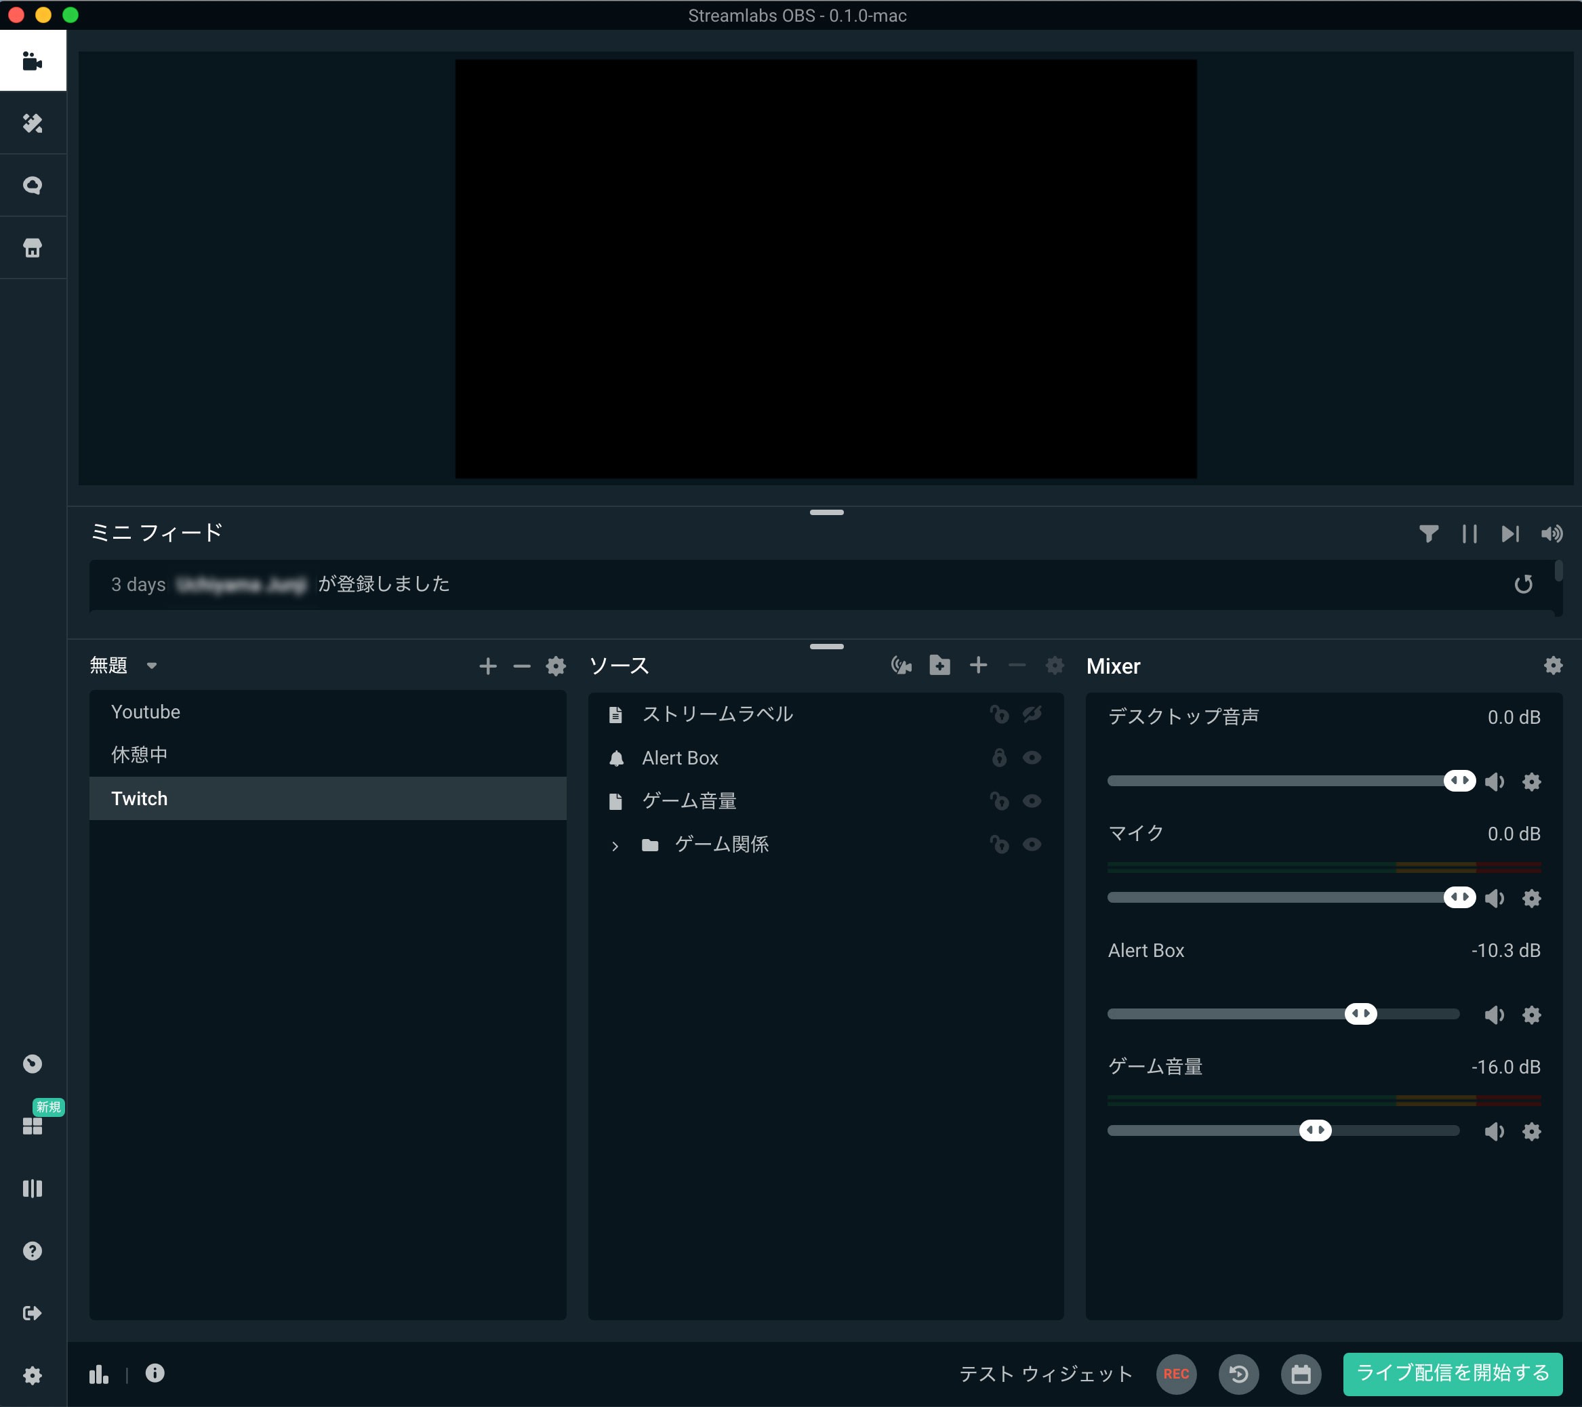Expand the ゲーム関係 folder
The height and width of the screenshot is (1407, 1582).
[x=615, y=846]
